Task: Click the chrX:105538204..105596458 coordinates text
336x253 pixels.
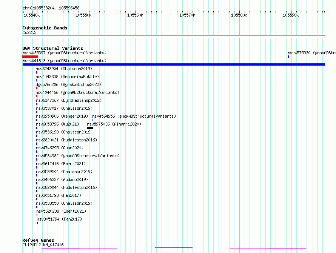Action: 51,8
